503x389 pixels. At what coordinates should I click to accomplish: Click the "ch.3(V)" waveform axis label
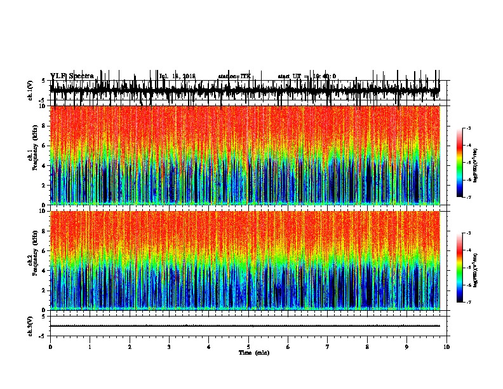[x=30, y=326]
